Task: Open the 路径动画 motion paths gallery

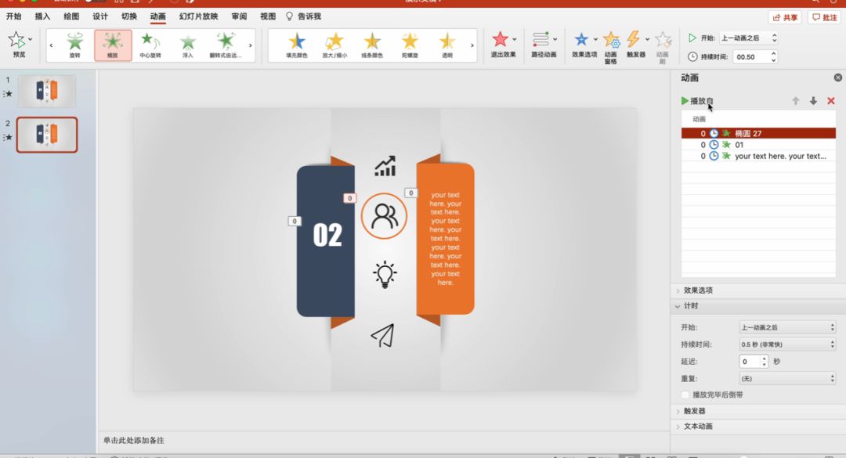Action: [x=544, y=45]
